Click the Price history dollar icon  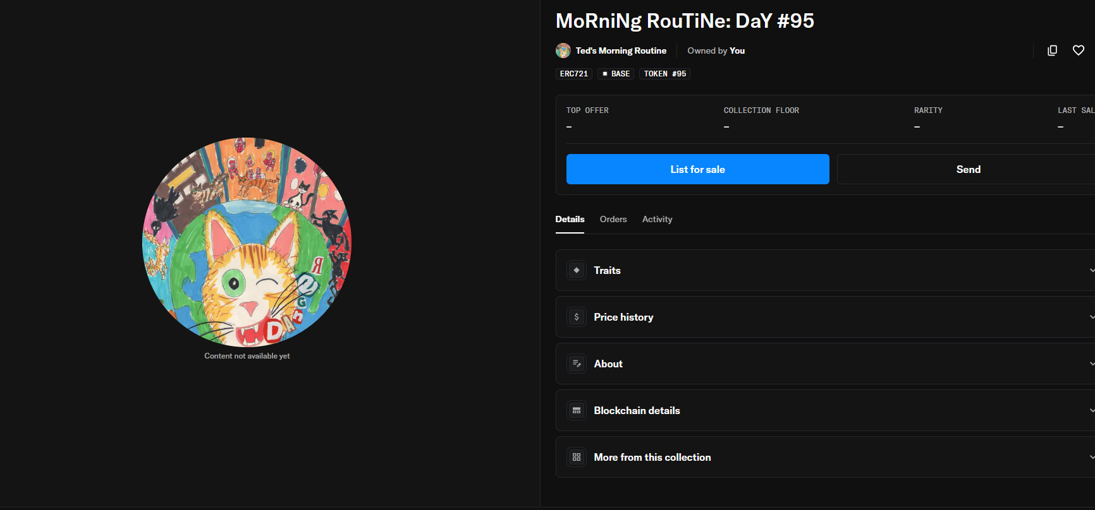(x=577, y=317)
